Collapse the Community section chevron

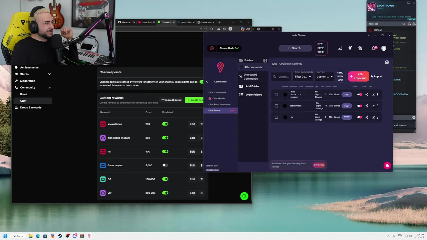(x=49, y=88)
